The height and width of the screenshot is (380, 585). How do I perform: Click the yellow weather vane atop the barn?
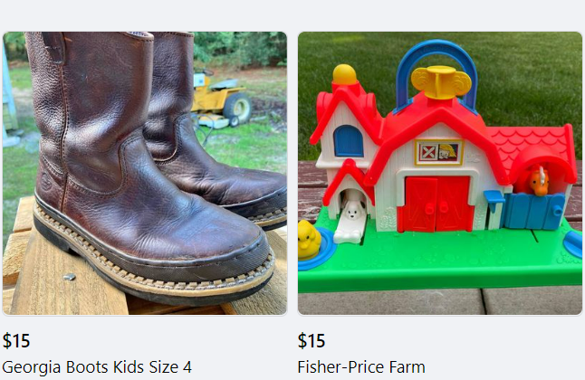pos(441,82)
